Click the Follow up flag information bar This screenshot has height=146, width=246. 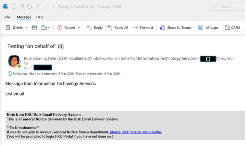(64, 73)
